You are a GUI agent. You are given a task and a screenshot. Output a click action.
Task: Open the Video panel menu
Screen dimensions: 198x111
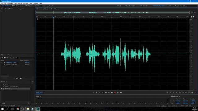pyautogui.click(x=6, y=9)
